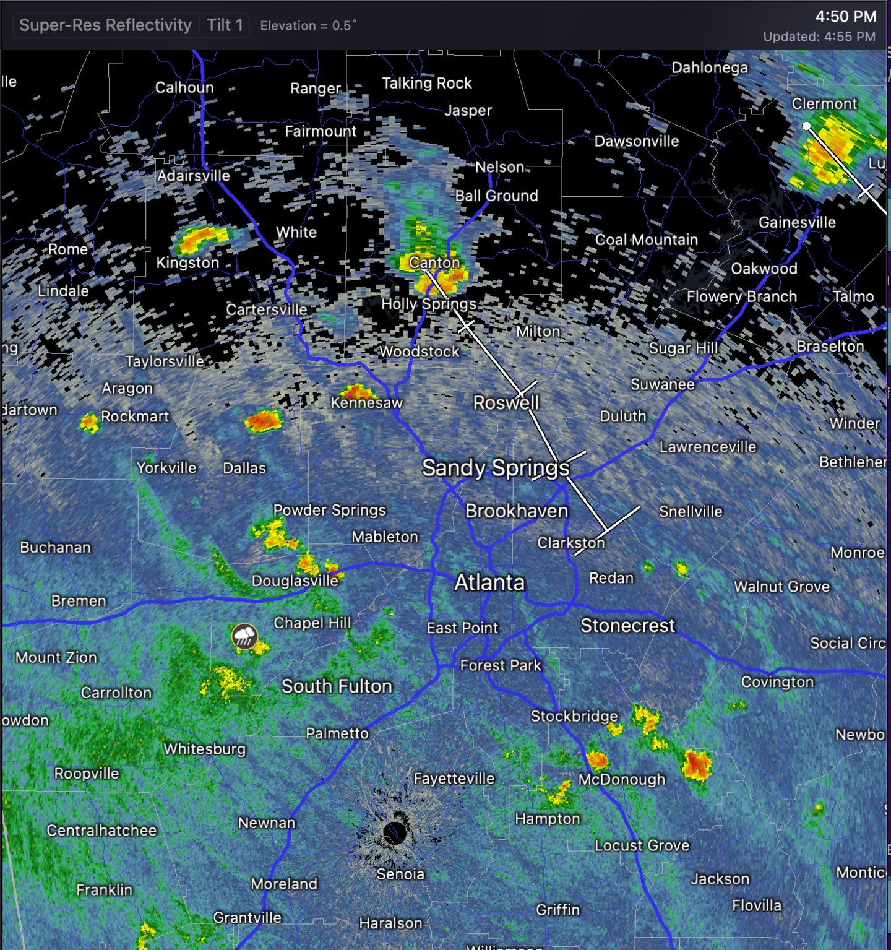
Task: Click the rain report icon near Chapel Hill
Action: pyautogui.click(x=244, y=636)
